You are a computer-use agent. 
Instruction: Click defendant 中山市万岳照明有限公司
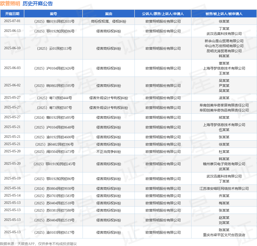224,46
